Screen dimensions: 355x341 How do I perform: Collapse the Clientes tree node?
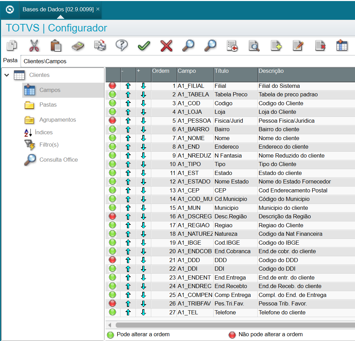click(x=7, y=75)
